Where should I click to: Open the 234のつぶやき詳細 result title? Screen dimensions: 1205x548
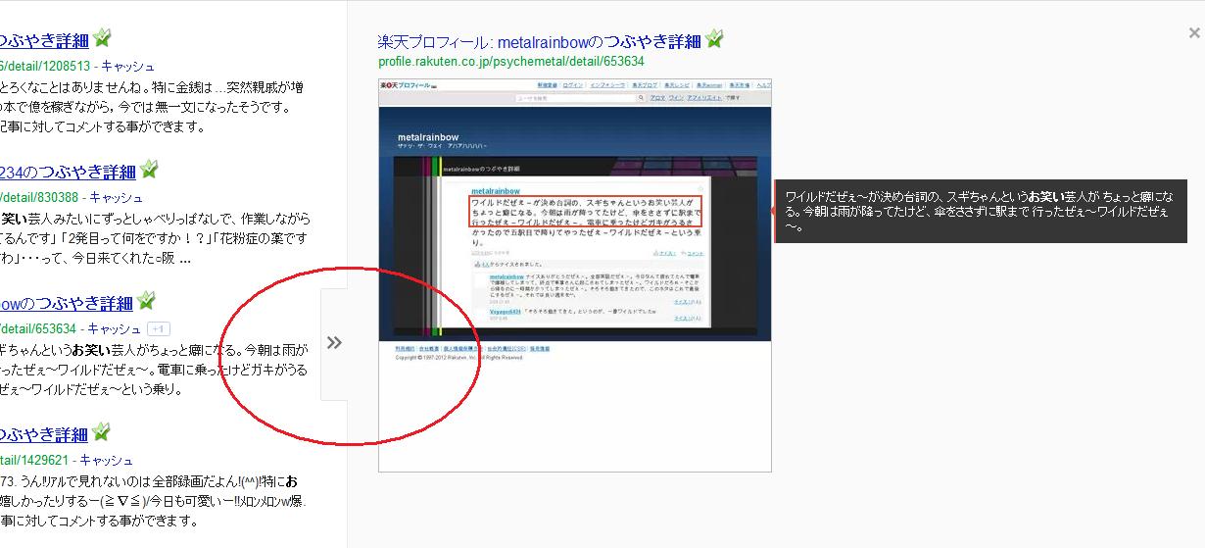pos(68,173)
